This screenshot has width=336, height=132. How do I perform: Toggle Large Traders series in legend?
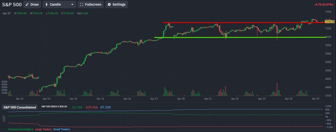coord(43,129)
